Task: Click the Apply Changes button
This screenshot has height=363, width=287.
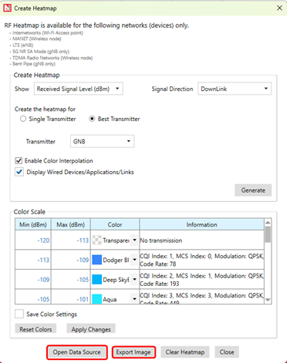Action: pos(91,329)
